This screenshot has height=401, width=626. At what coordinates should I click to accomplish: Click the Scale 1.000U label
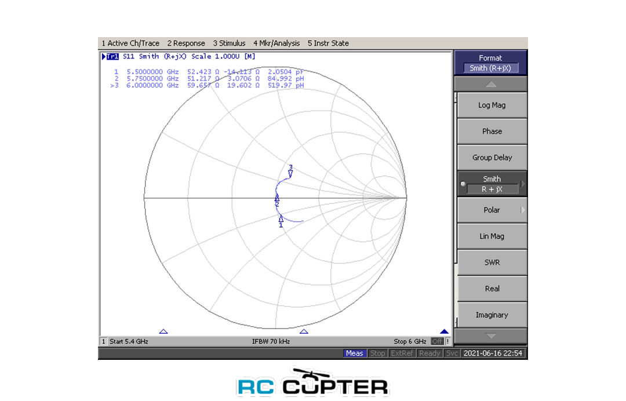click(216, 57)
